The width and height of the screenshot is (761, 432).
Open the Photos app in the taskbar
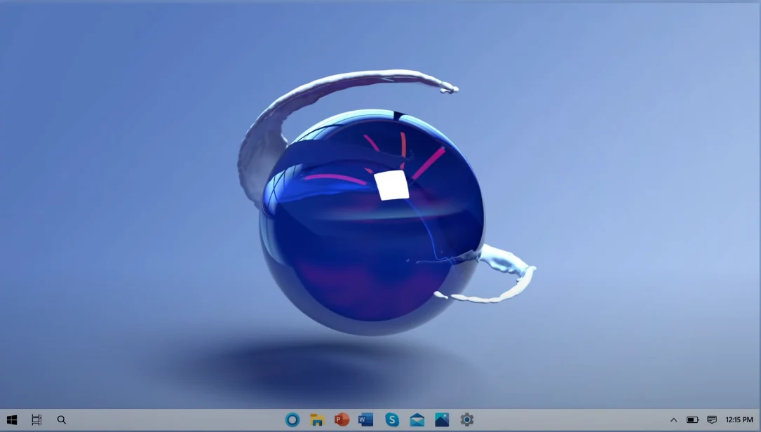[442, 420]
